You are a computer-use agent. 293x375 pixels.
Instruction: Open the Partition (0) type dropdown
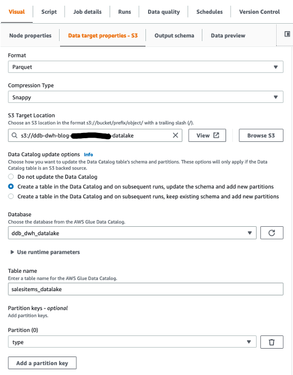coord(132,342)
